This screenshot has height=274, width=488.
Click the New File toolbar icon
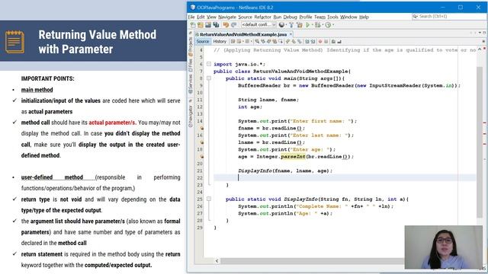click(193, 25)
